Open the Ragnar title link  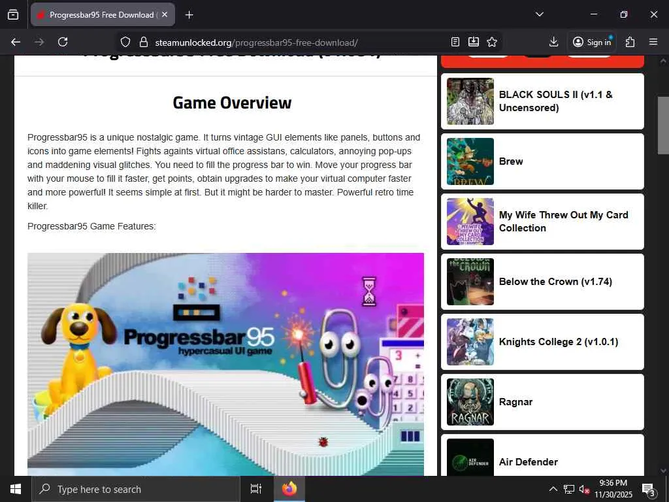point(515,402)
